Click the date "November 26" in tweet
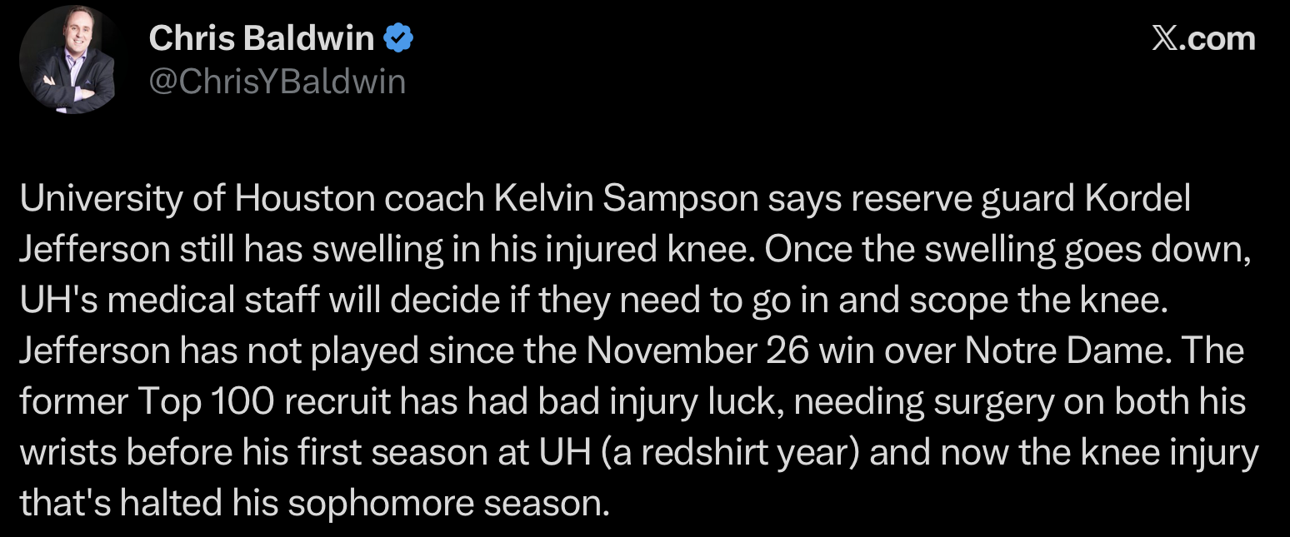Screen dimensions: 1290x537 click(x=698, y=351)
